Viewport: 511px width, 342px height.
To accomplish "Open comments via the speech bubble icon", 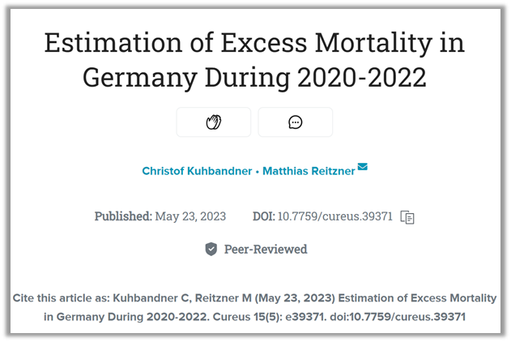I will [x=296, y=122].
